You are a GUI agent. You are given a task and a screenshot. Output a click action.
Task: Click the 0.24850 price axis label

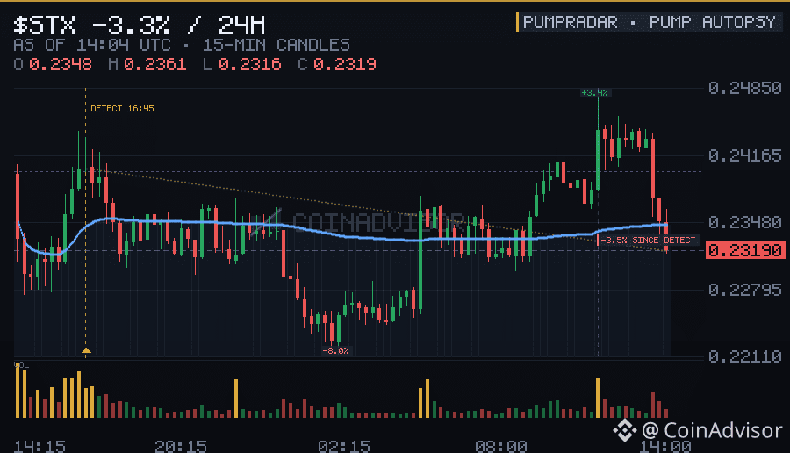[x=744, y=88]
